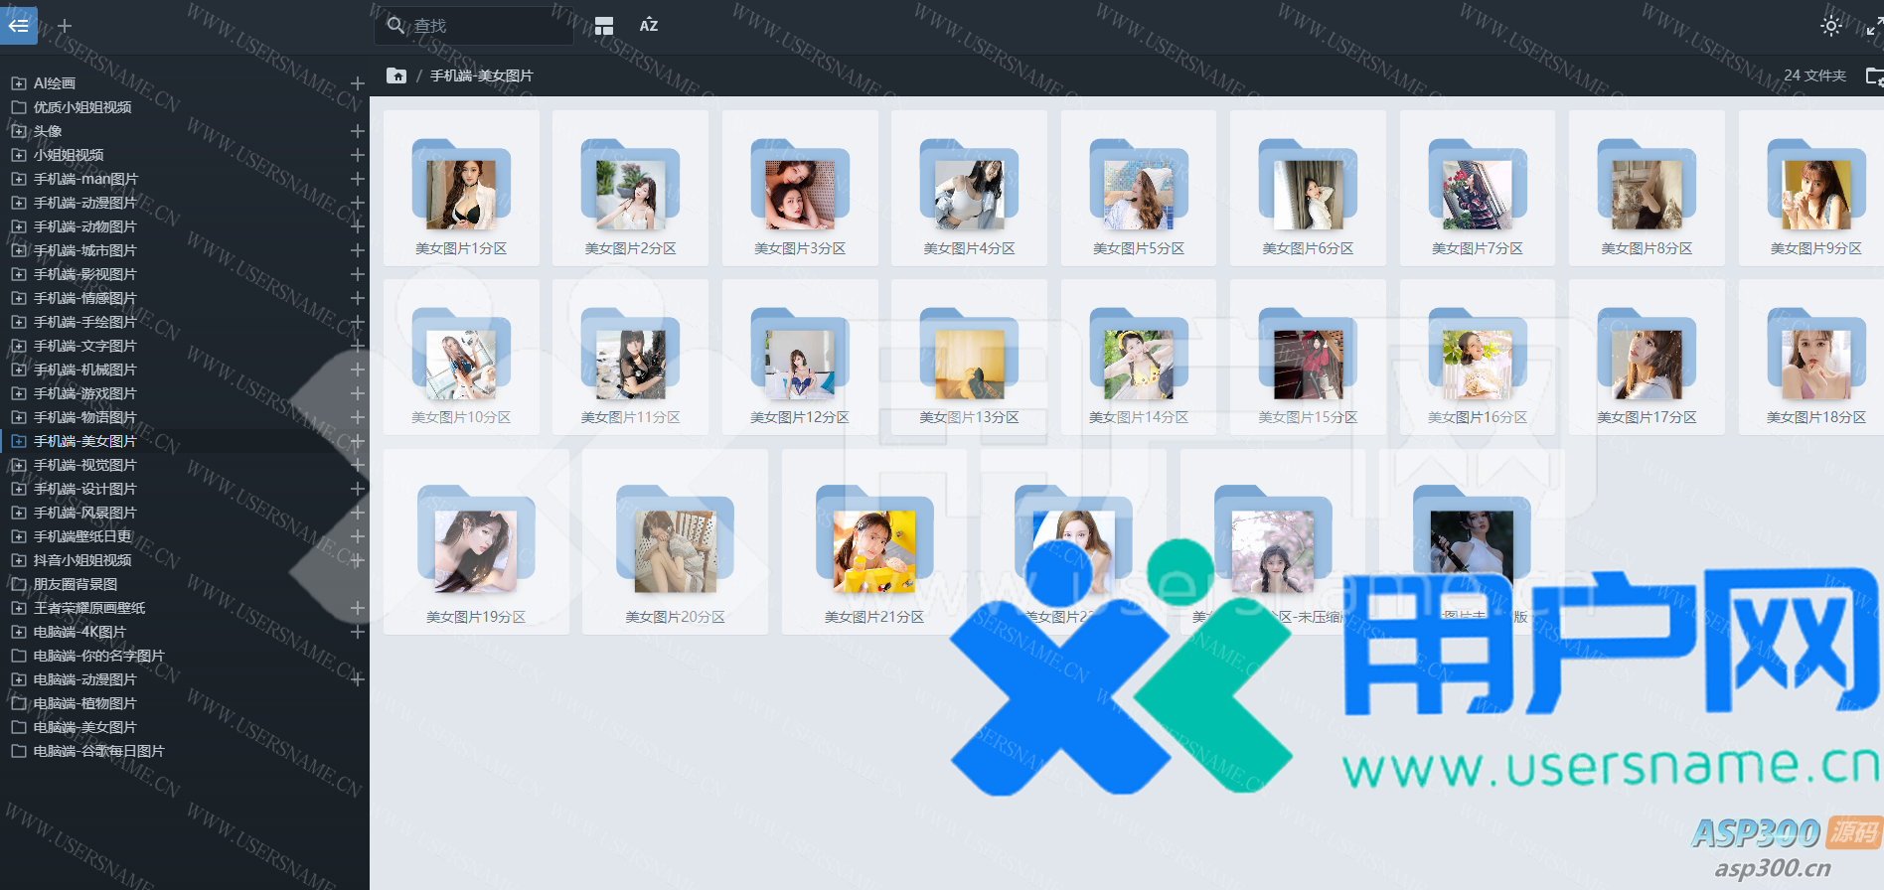Click the folder icon of AI绘画 in sidebar
The image size is (1884, 890).
click(18, 83)
